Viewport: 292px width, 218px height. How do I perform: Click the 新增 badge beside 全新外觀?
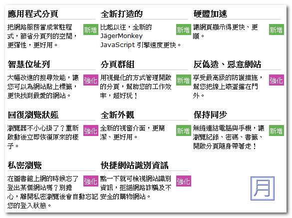184,130
